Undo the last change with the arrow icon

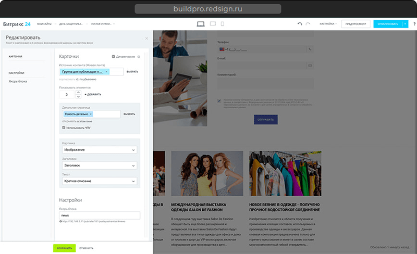[300, 23]
